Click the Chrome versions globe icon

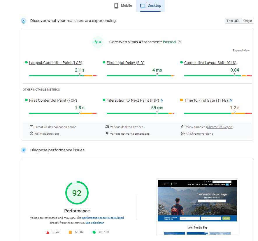click(182, 133)
